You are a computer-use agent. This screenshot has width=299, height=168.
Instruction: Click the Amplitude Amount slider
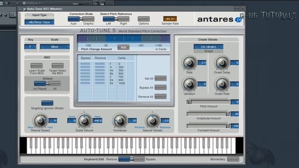coord(208,114)
